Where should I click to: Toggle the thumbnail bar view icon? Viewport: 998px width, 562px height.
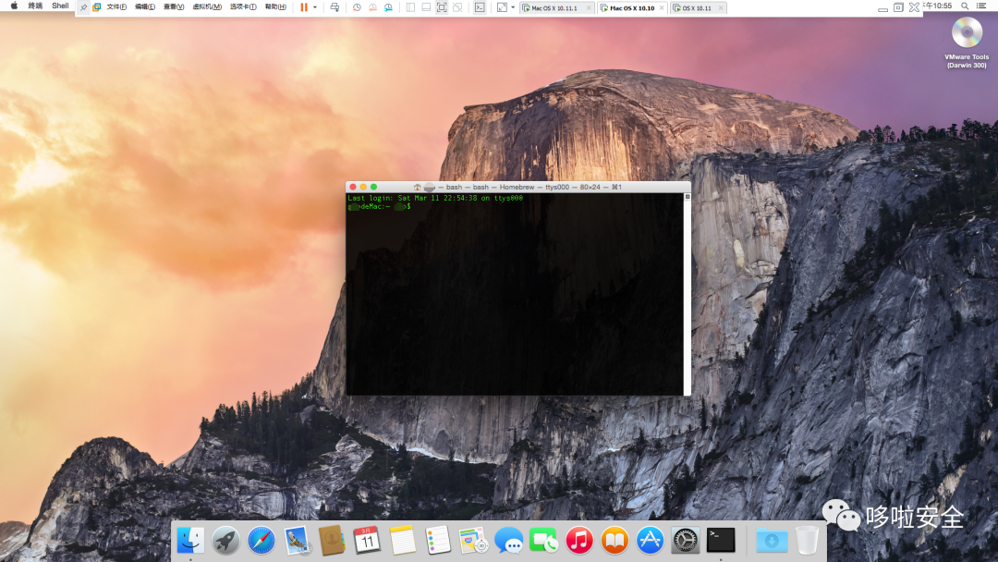[x=426, y=7]
